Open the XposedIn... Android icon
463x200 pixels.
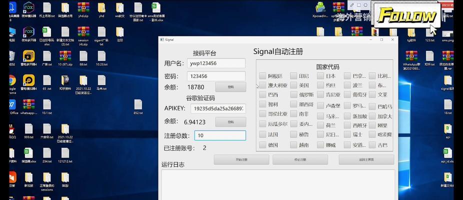pyautogui.click(x=320, y=9)
